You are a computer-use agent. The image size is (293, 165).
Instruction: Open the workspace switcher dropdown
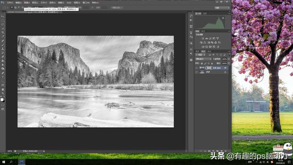pos(222,8)
